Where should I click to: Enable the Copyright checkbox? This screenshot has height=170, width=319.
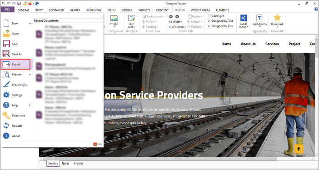tap(209, 15)
